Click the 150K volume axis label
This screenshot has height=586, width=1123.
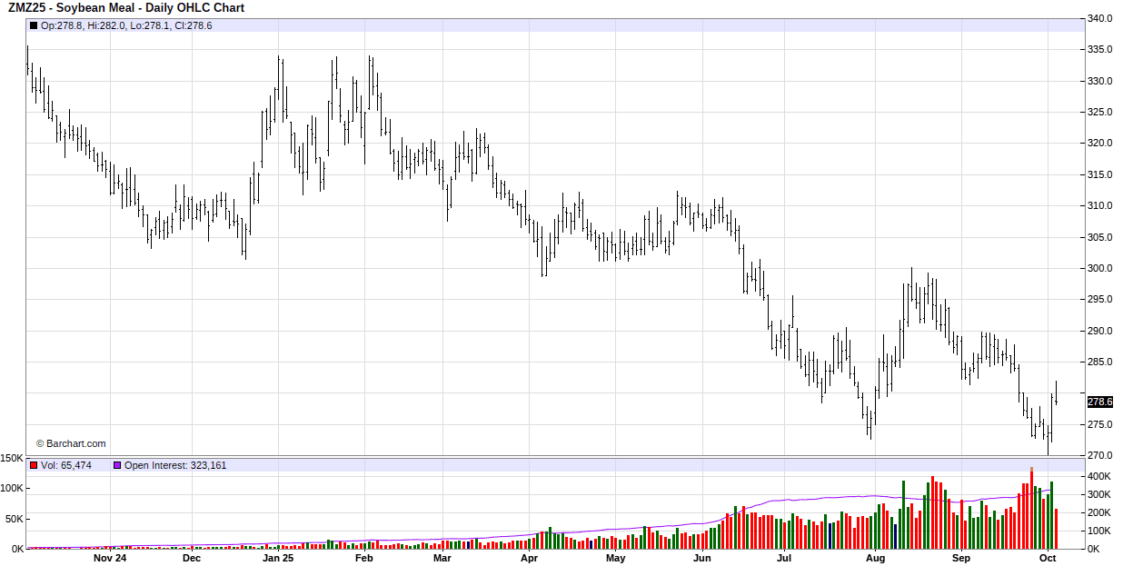[13, 458]
